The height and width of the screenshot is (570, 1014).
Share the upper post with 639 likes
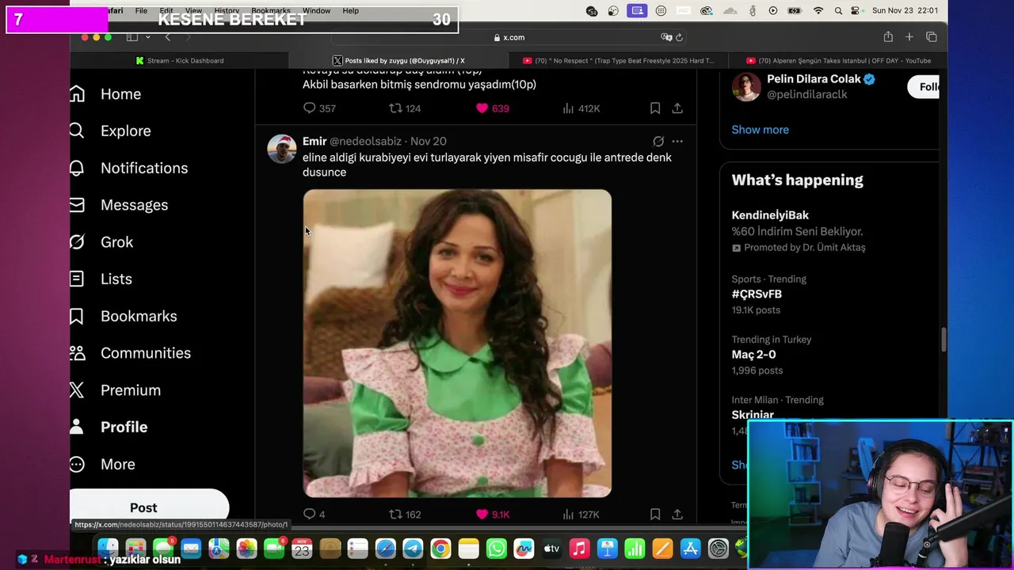pyautogui.click(x=677, y=108)
